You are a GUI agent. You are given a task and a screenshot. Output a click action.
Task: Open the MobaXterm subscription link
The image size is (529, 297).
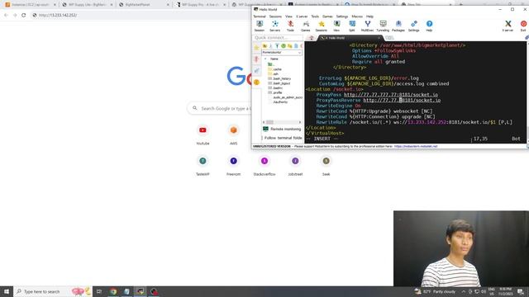(416, 147)
